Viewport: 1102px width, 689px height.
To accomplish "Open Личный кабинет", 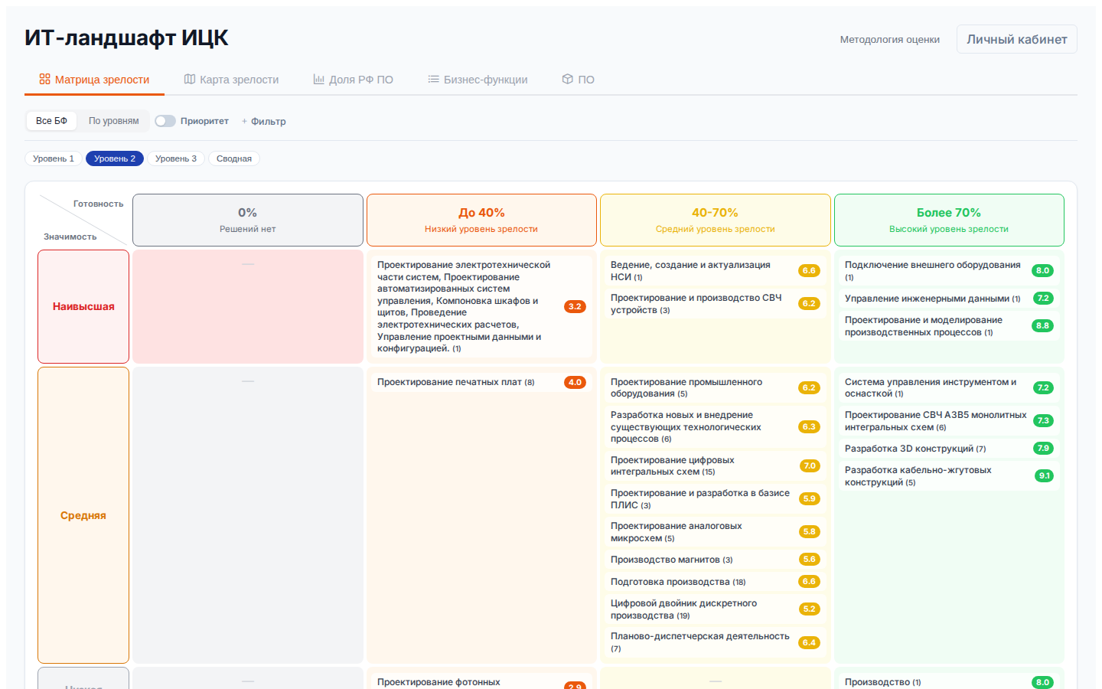I will coord(1016,39).
